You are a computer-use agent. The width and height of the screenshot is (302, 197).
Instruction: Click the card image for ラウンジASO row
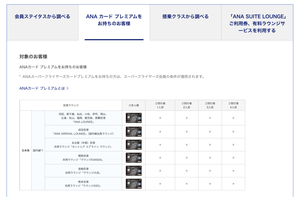tap(134, 184)
